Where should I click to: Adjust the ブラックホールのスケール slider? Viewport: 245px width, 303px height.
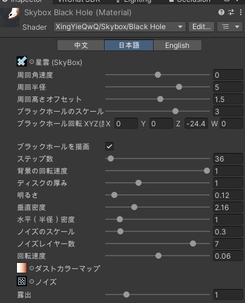point(157,111)
